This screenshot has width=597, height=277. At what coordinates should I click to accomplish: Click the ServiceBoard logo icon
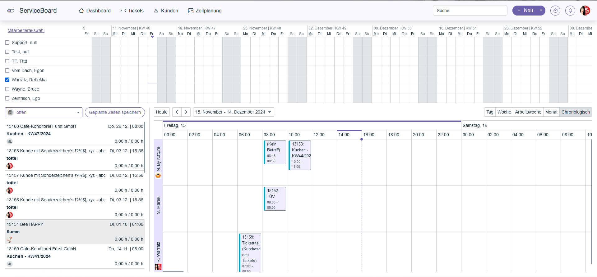point(11,11)
